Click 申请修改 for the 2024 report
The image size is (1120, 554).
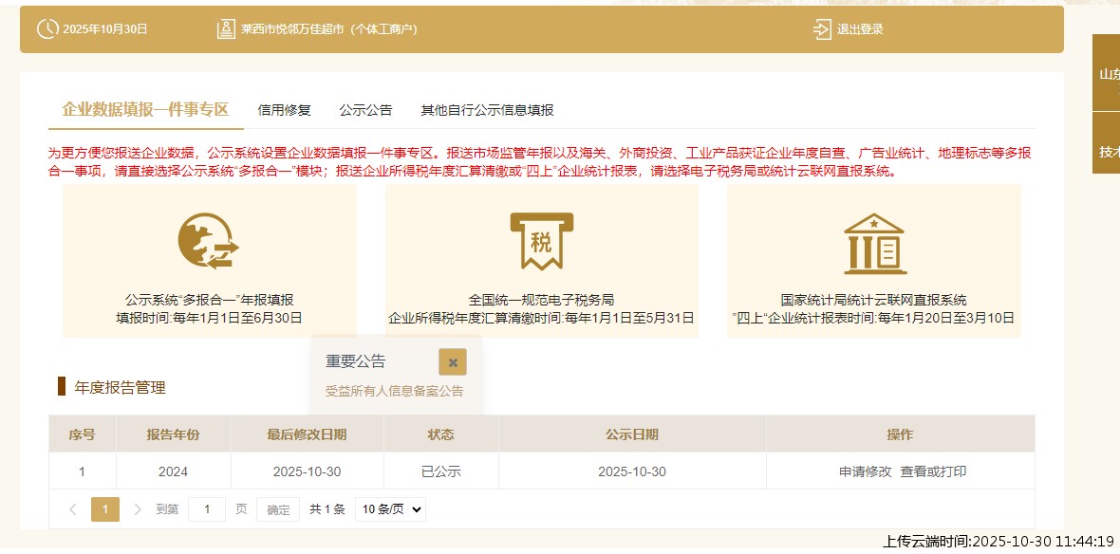864,470
